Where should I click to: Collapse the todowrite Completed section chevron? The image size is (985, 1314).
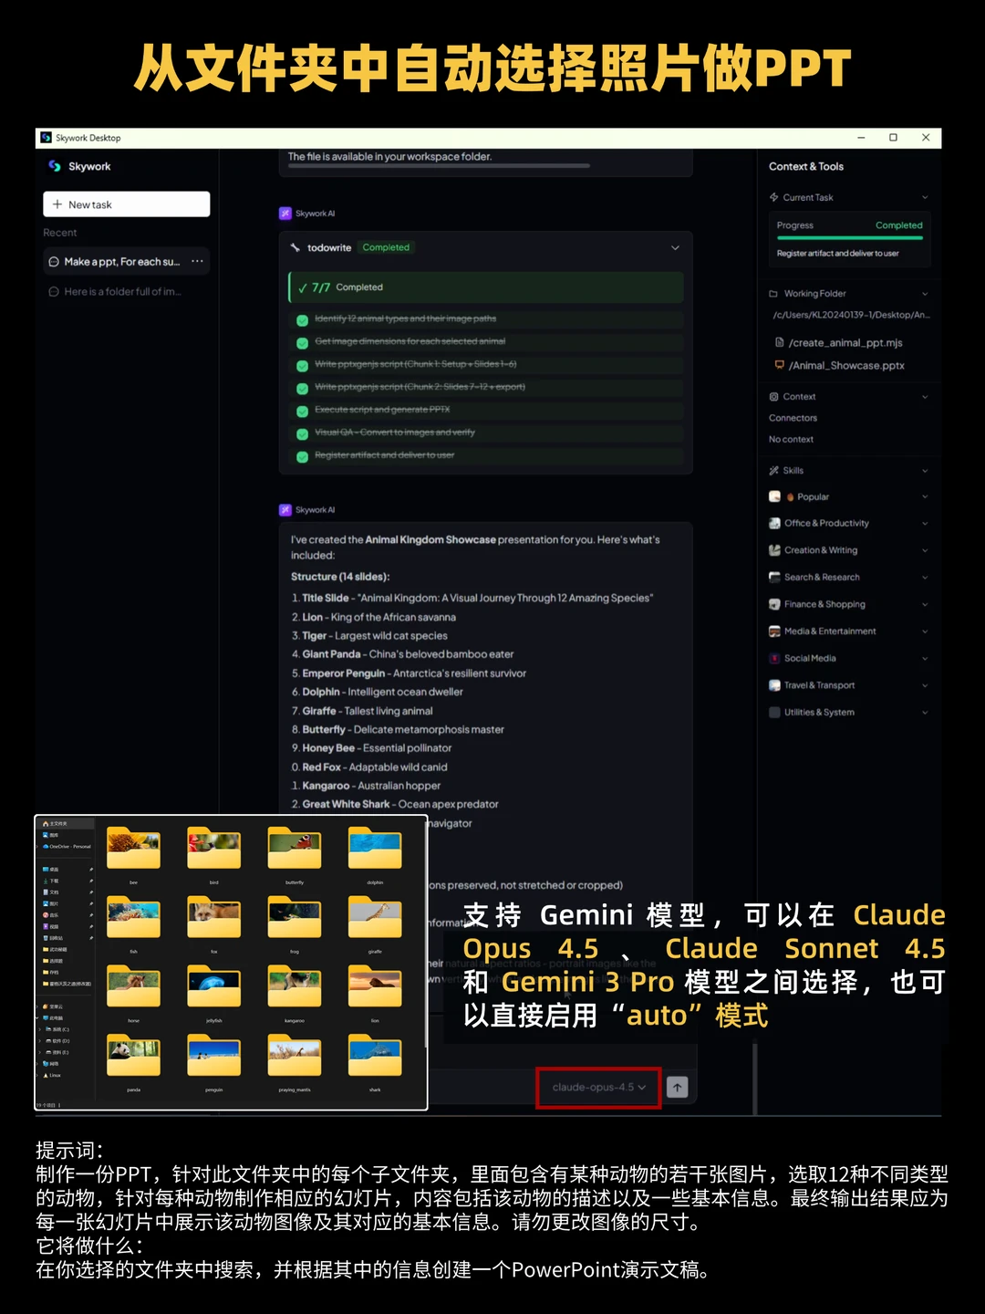tap(675, 247)
